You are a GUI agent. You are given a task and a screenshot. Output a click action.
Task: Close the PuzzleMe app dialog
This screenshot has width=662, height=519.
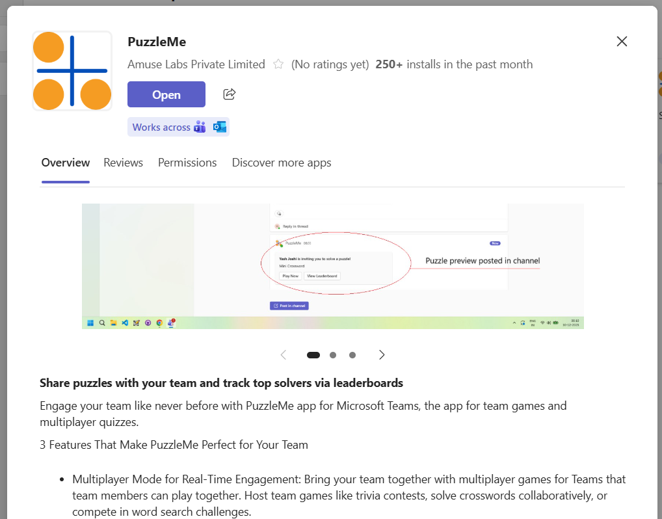(622, 42)
